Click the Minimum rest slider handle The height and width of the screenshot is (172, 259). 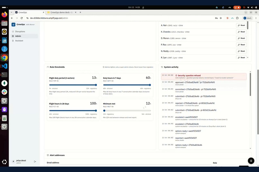point(104,111)
